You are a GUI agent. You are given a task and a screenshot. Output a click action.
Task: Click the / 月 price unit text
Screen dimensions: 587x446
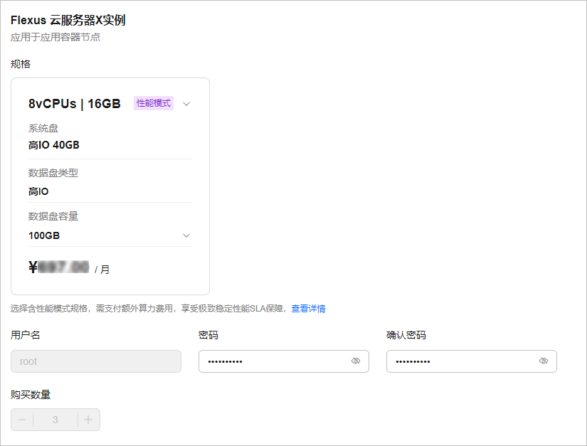click(x=102, y=270)
